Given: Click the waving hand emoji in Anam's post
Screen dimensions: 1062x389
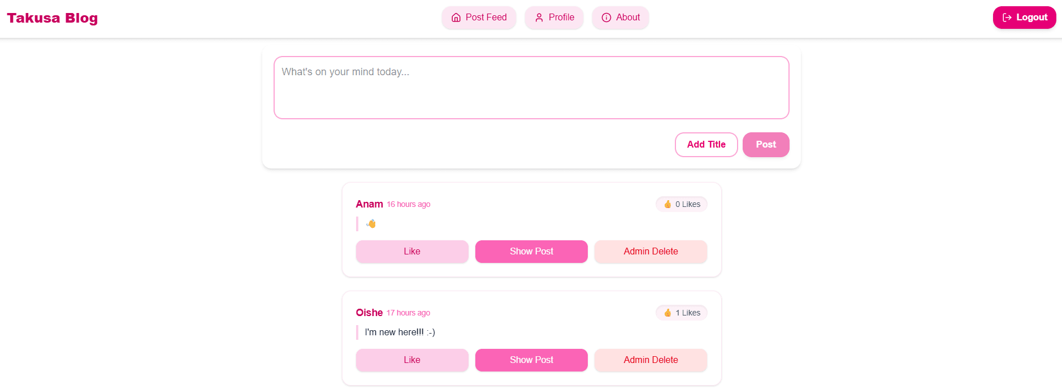Looking at the screenshot, I should point(371,224).
